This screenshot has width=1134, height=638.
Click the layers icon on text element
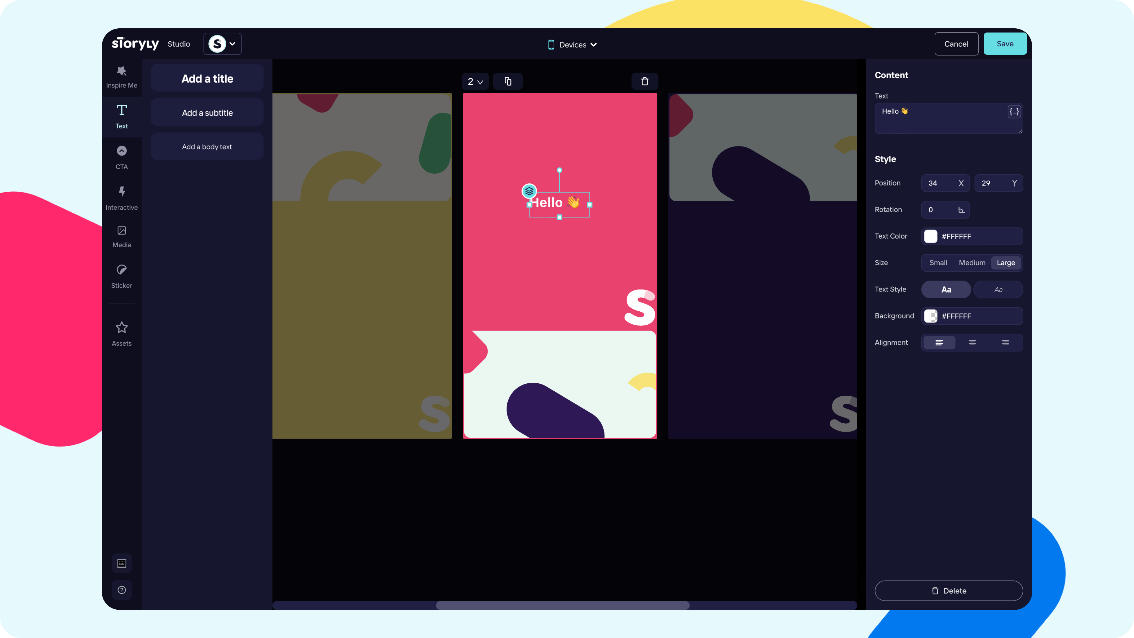529,191
